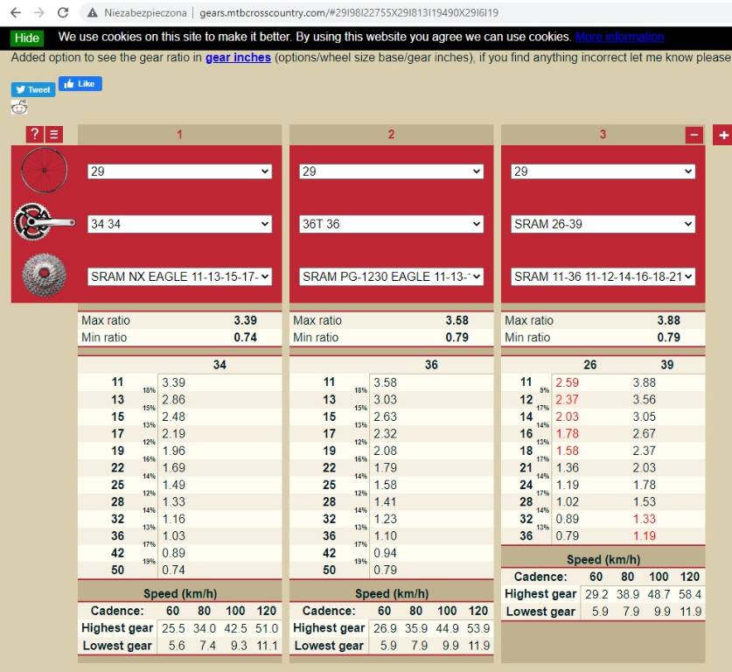The image size is (732, 672).
Task: Click Max ratio value 3.39
Action: [x=246, y=320]
